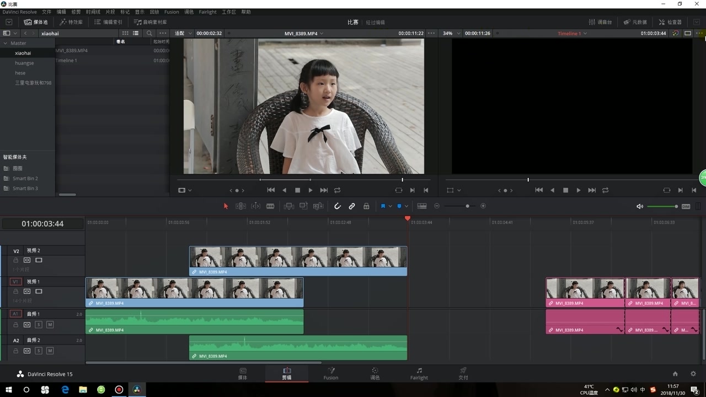
Task: Adjust the timeline zoom slider handle
Action: click(468, 206)
